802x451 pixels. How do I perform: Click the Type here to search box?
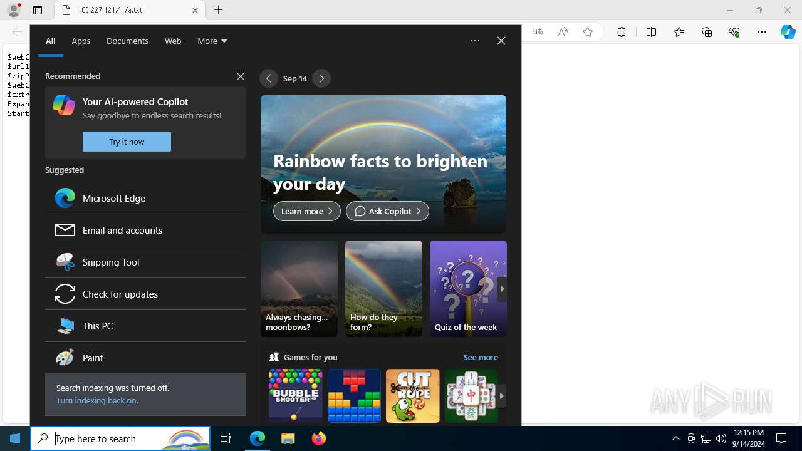(x=120, y=438)
